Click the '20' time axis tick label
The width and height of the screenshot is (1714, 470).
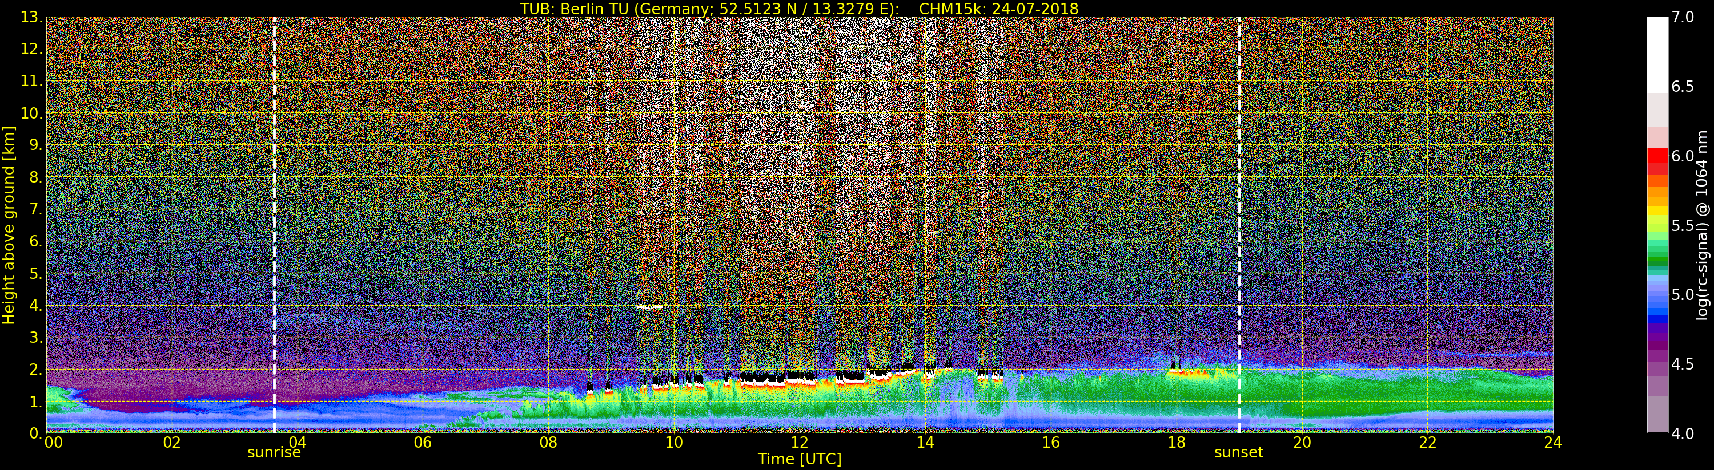1302,443
